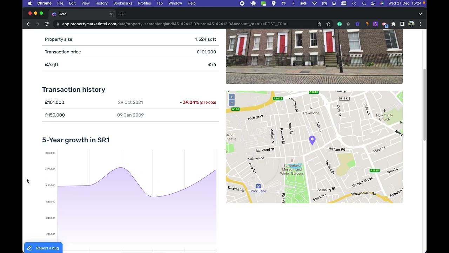Open the View menu

(x=86, y=3)
